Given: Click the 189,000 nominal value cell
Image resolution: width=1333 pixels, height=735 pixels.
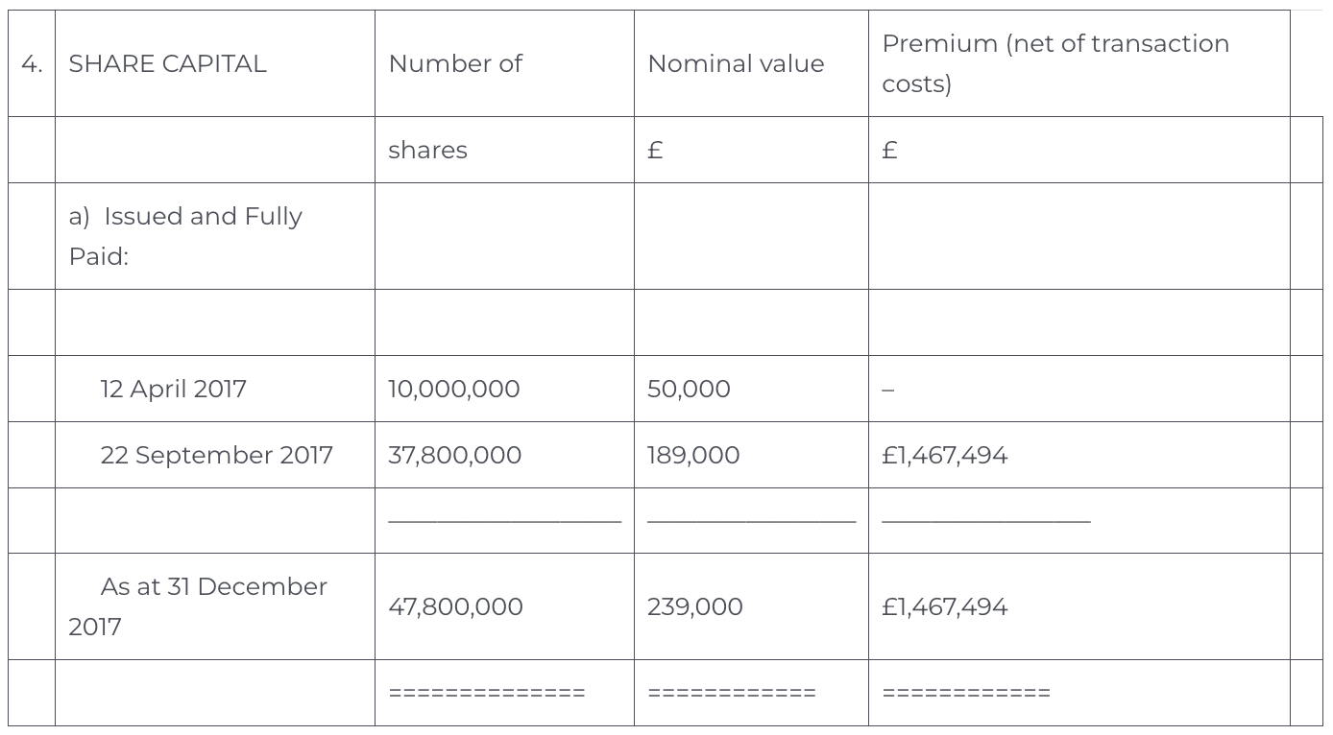Looking at the screenshot, I should (x=693, y=455).
